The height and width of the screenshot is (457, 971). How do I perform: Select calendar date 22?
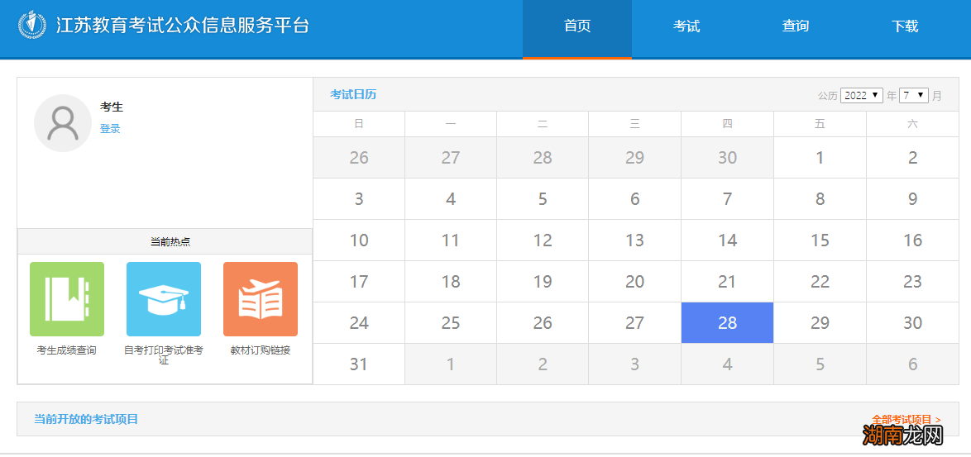820,281
